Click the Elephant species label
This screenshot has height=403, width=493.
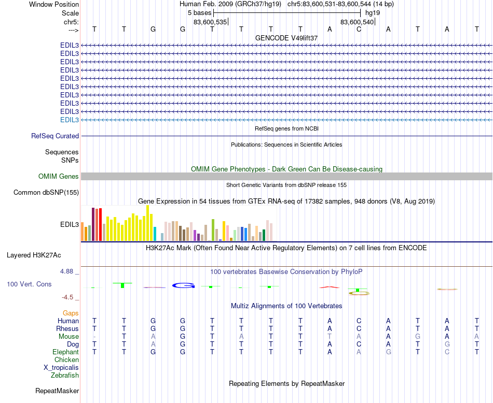[x=66, y=352]
